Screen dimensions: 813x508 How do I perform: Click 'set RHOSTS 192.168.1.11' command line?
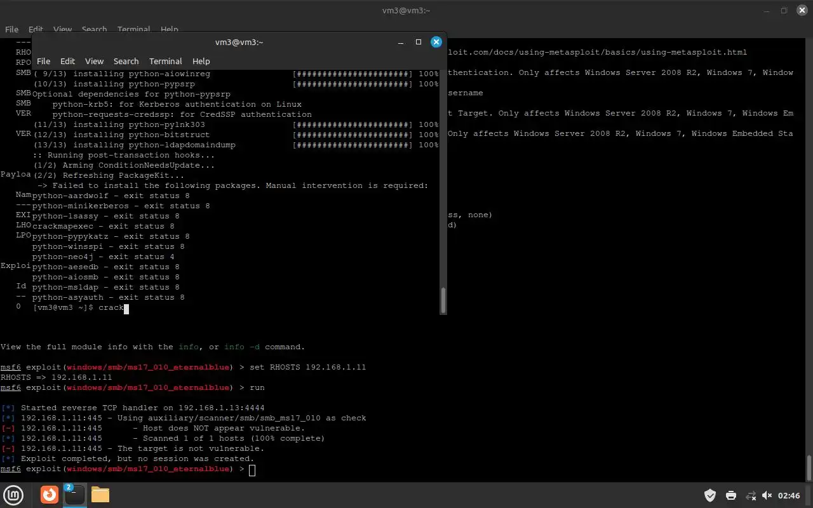183,367
